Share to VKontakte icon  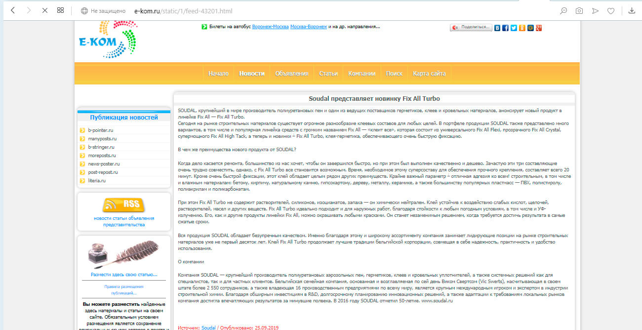(497, 28)
